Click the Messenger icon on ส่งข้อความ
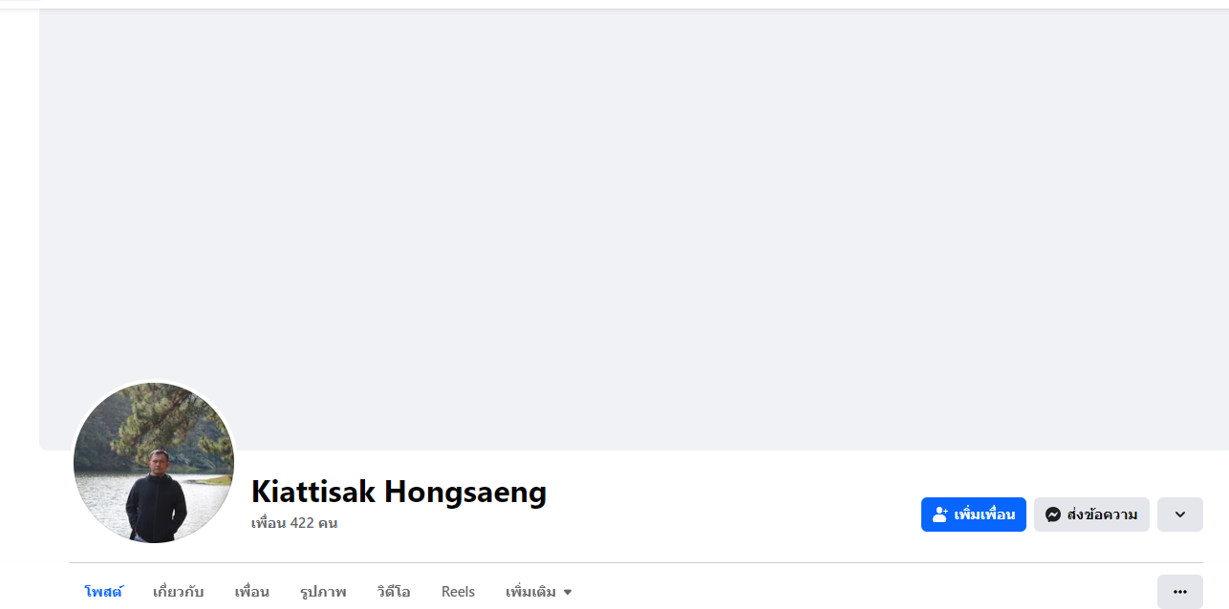 point(1053,514)
